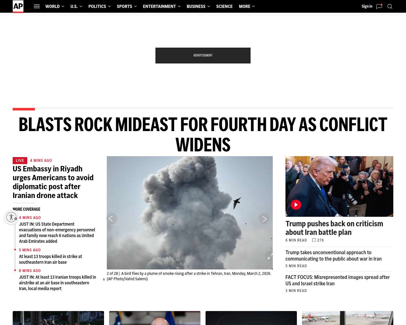
Task: Play the Trump video
Action: click(x=296, y=205)
